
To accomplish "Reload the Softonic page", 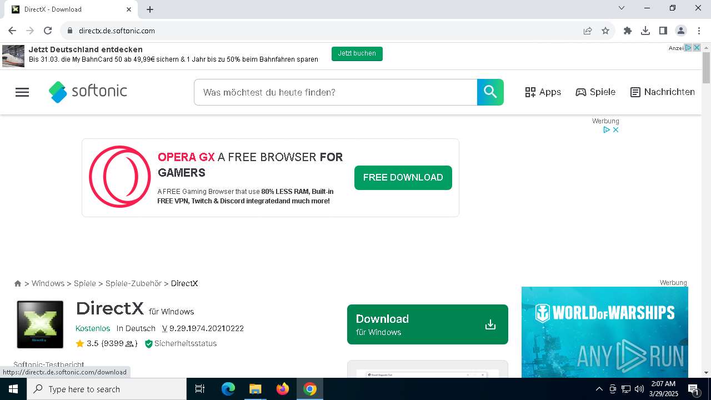I will [48, 31].
